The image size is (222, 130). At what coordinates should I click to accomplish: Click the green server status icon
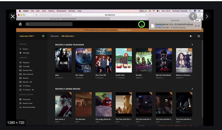(x=43, y=36)
